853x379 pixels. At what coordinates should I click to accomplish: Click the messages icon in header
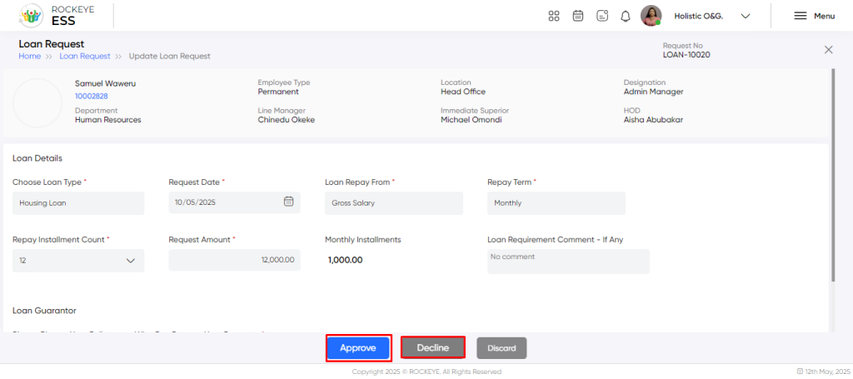coord(602,16)
